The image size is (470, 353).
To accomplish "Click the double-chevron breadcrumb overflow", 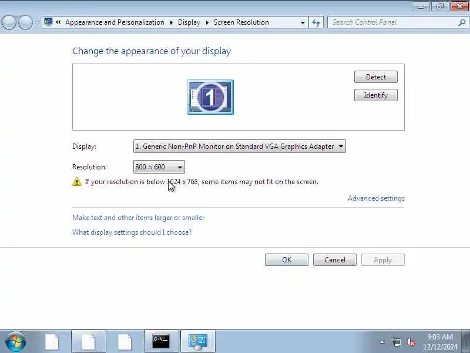I will (x=58, y=22).
